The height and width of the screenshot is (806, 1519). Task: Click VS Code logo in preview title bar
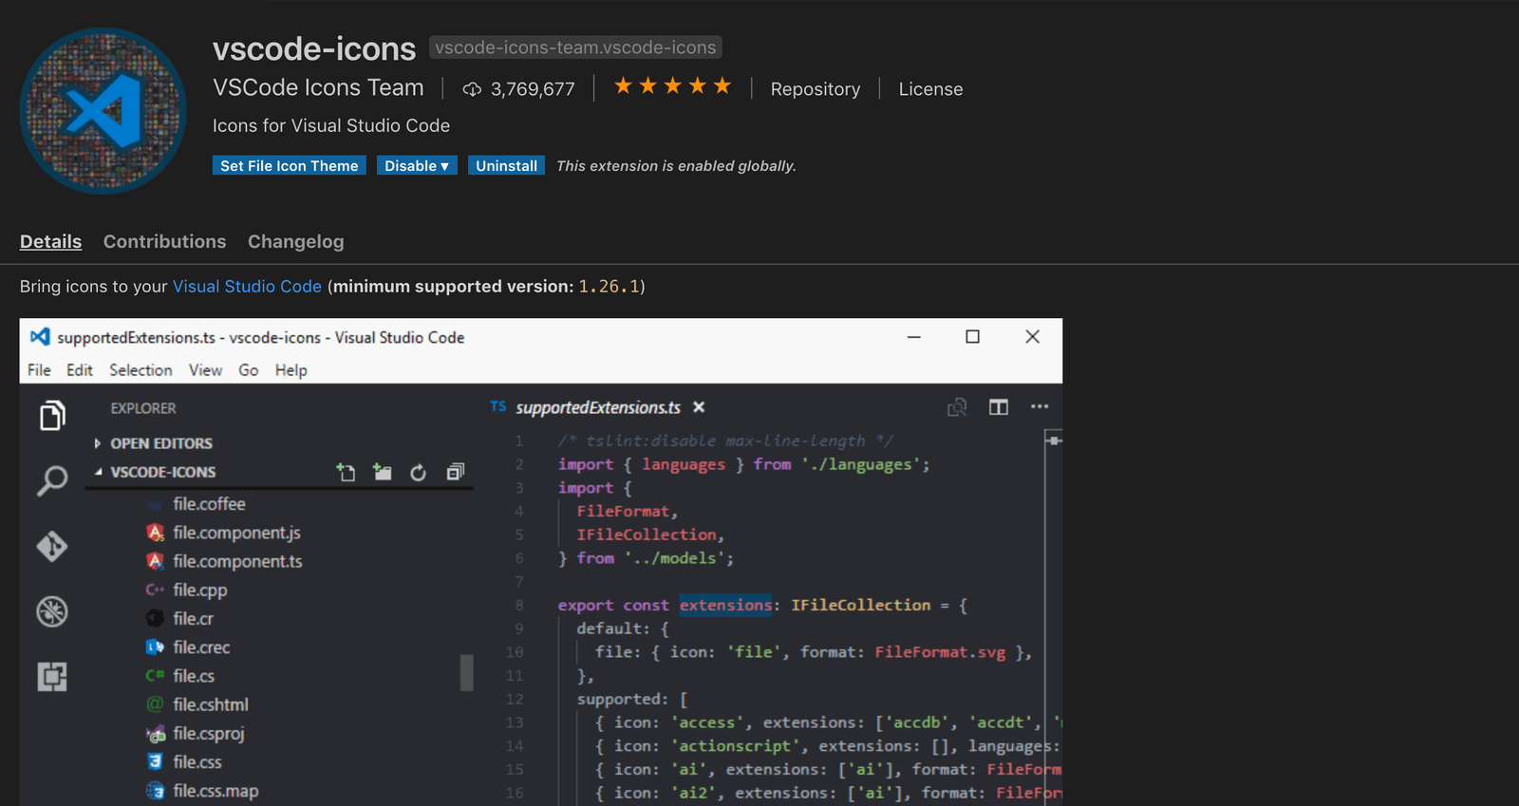(x=40, y=337)
